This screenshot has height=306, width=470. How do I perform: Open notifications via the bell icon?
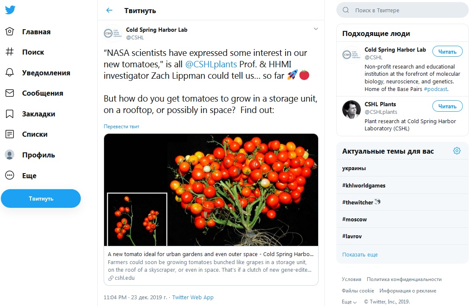[10, 73]
